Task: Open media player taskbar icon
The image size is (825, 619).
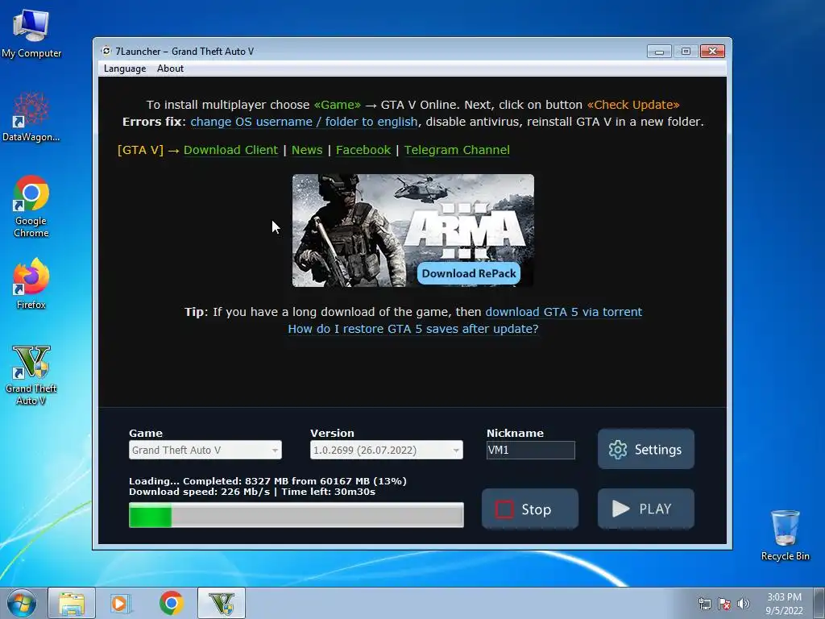Action: point(120,603)
